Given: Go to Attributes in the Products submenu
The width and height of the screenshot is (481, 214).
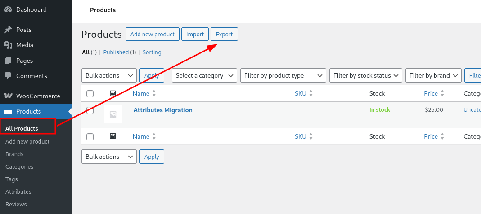Looking at the screenshot, I should tap(18, 192).
